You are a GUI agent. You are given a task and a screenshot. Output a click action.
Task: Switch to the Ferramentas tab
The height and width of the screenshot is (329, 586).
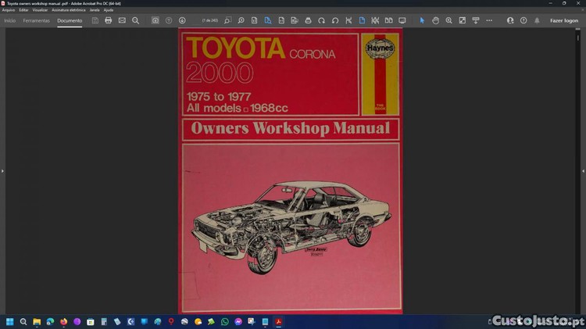tap(36, 20)
